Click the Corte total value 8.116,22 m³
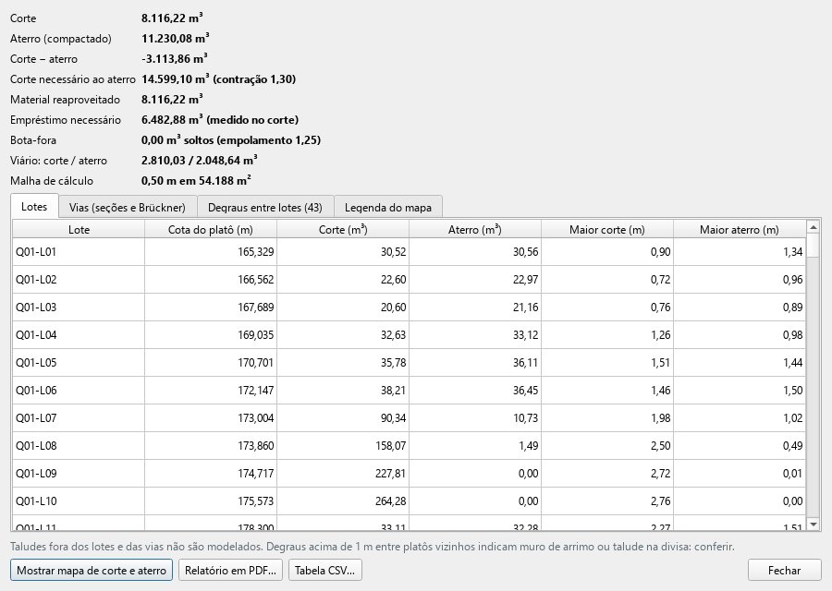Image resolution: width=832 pixels, height=591 pixels. coord(172,18)
